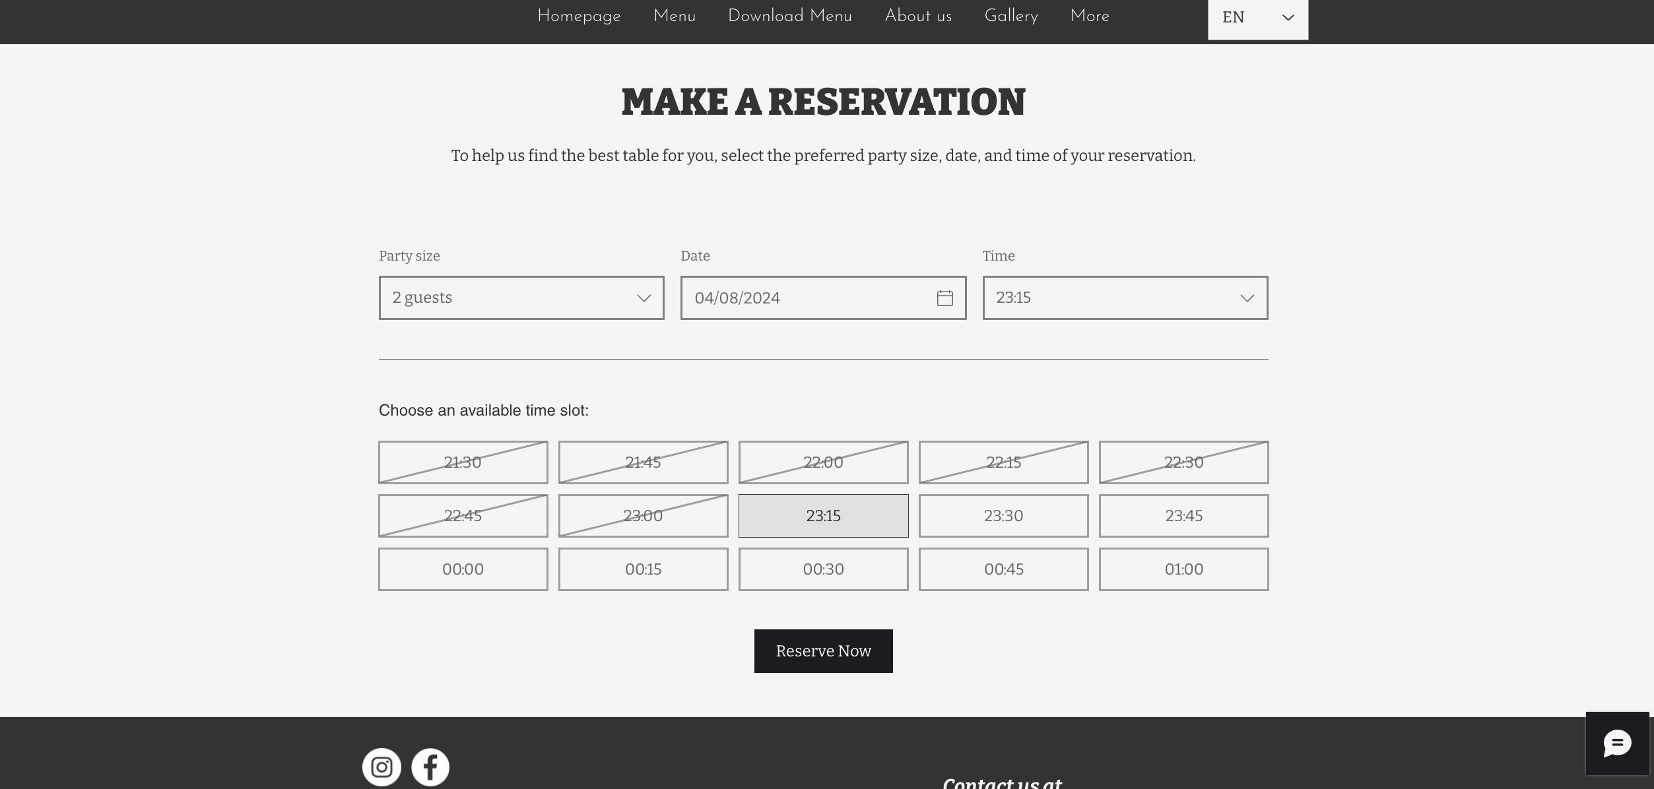Choose the 00:45 time slot
The image size is (1654, 789).
tap(1003, 569)
